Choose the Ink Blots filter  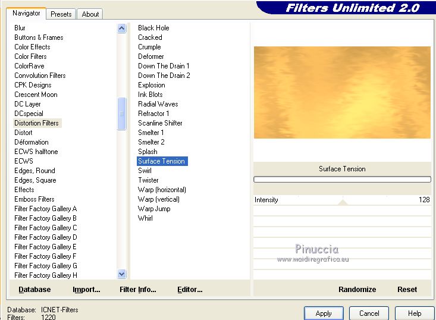point(150,95)
